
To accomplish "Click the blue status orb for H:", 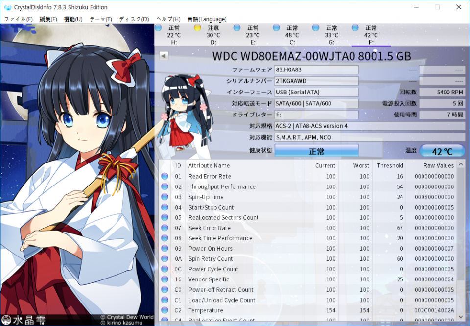I will coord(158,28).
